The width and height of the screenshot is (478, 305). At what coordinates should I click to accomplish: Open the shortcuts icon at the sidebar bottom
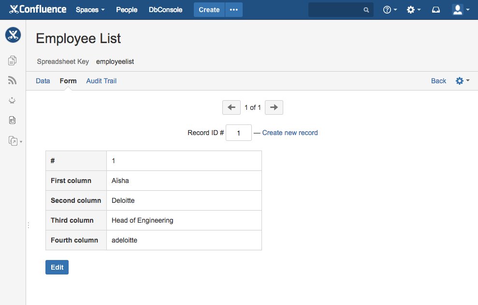pos(12,140)
